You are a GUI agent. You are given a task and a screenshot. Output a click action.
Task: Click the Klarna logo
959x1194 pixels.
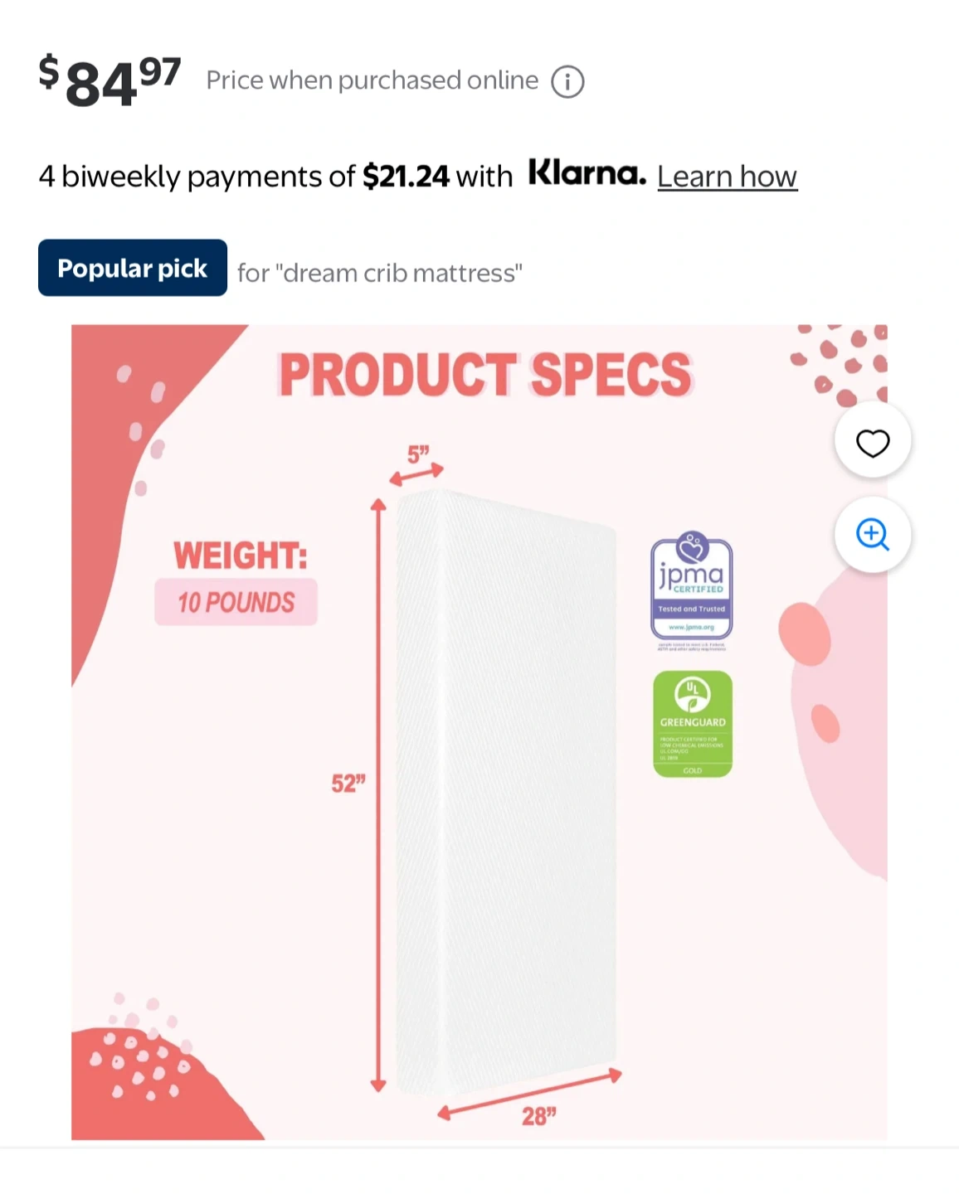pyautogui.click(x=587, y=173)
